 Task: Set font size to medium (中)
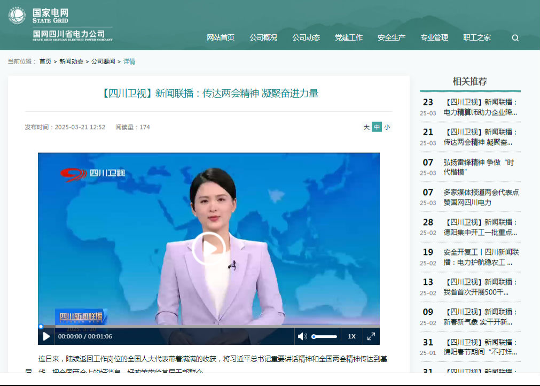point(377,127)
